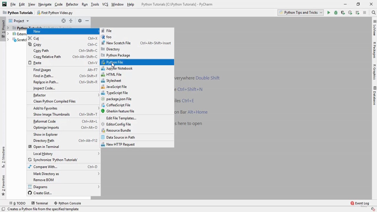
Task: Expand the Local History submenu
Action: click(63, 154)
